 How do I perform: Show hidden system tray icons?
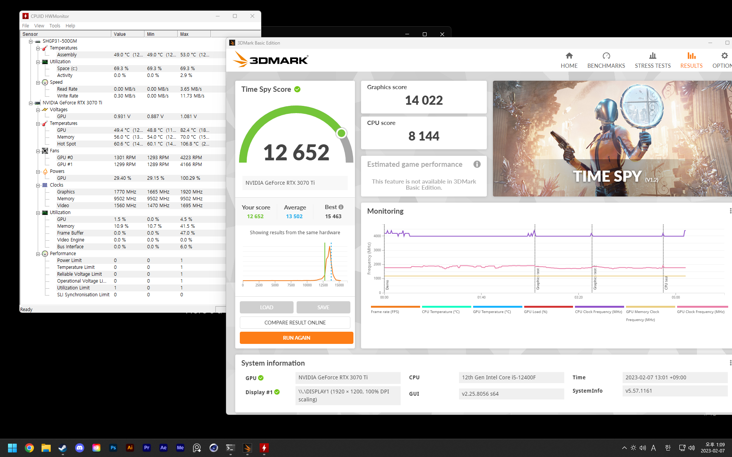(624, 448)
